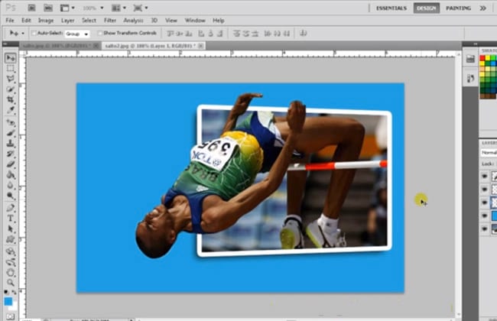Viewport: 497px width, 321px height.
Task: Pick the red swatch in Swatches panel
Action: [482, 58]
